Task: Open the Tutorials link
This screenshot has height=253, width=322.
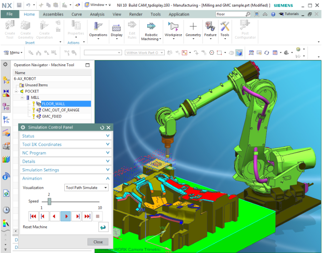Action: 289,14
